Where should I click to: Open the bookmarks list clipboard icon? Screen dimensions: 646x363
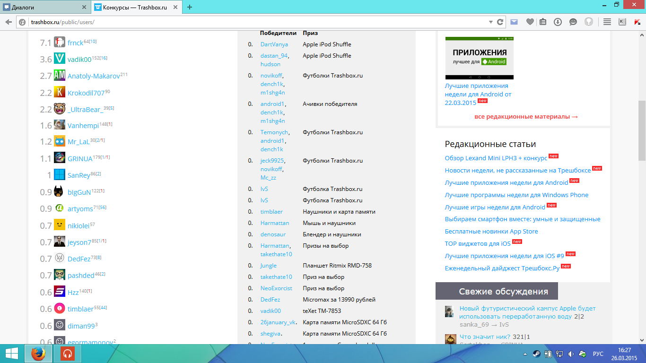543,22
